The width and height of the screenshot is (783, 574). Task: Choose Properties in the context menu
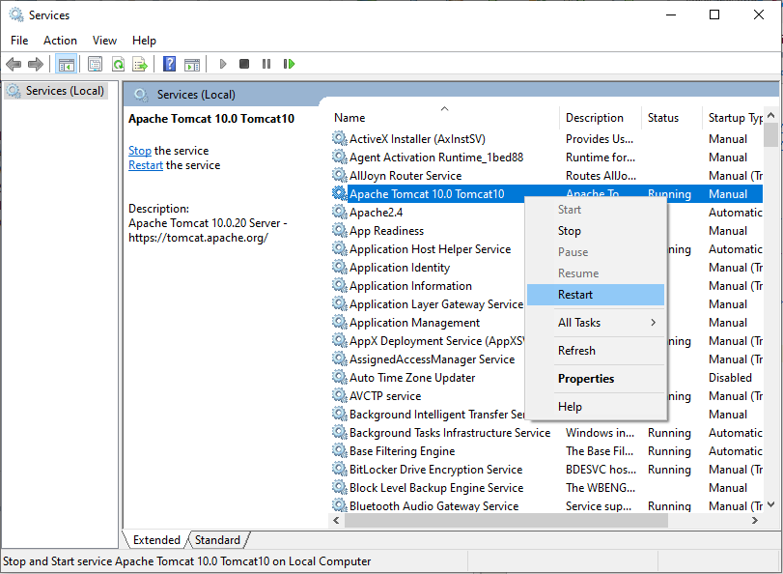tap(596, 379)
